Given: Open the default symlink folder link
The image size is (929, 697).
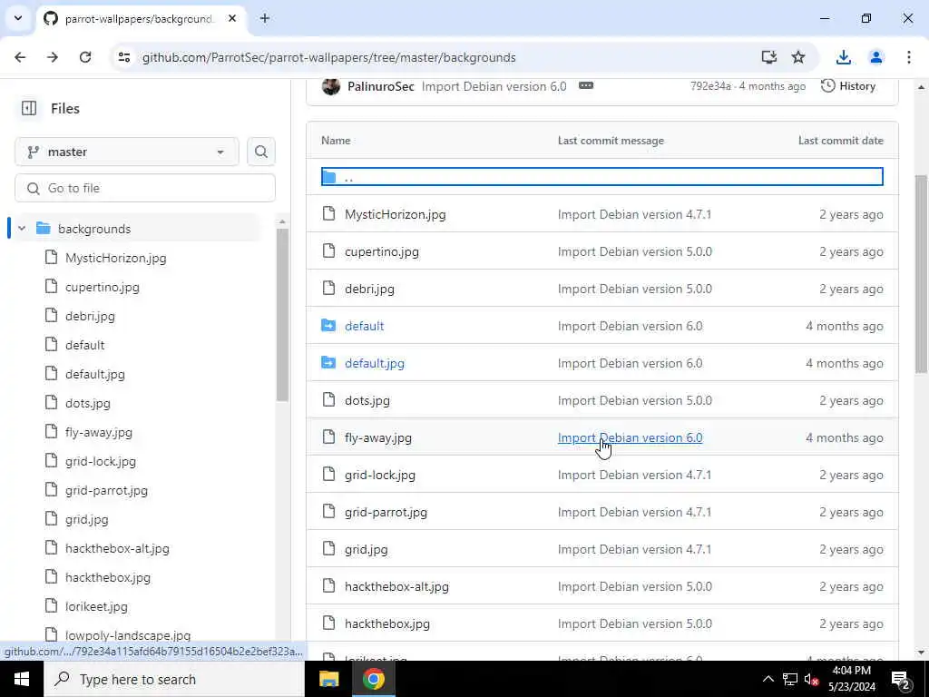Looking at the screenshot, I should coord(365,326).
